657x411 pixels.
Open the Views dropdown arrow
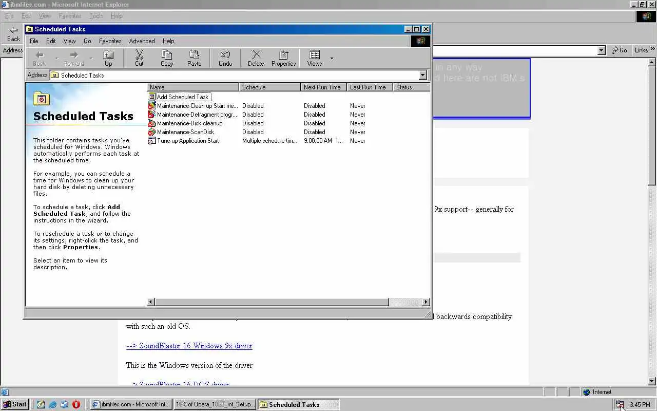(332, 58)
